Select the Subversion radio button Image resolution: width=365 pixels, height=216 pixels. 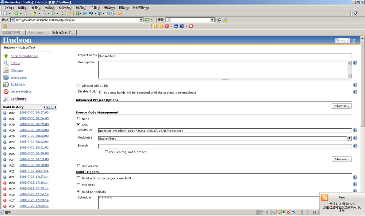point(78,166)
